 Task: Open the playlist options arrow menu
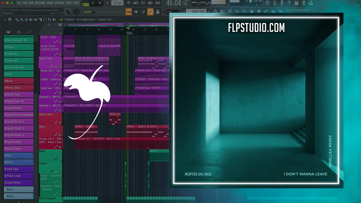point(5,20)
